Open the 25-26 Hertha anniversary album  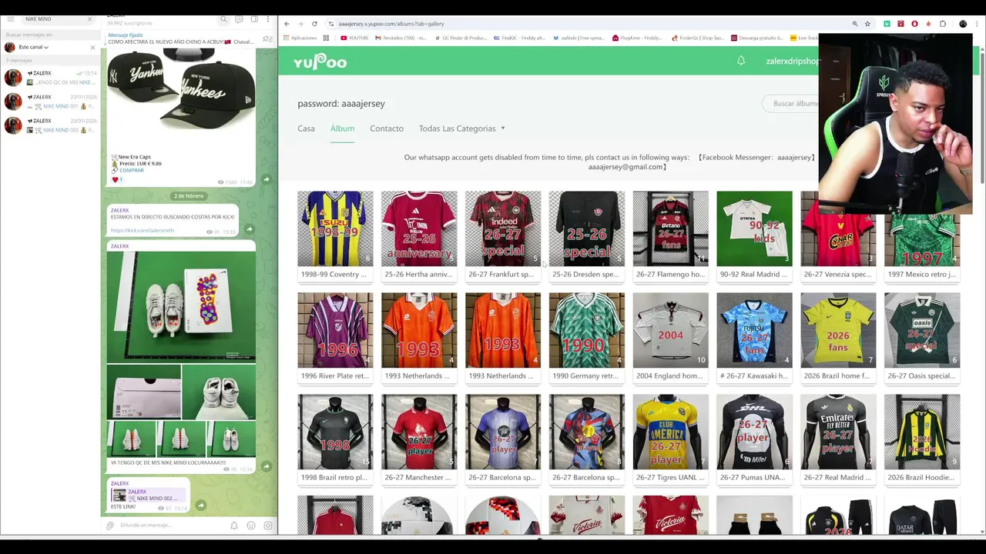click(x=419, y=235)
